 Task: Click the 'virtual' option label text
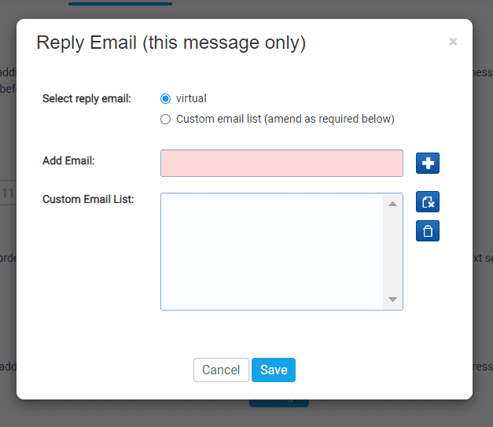(x=191, y=99)
